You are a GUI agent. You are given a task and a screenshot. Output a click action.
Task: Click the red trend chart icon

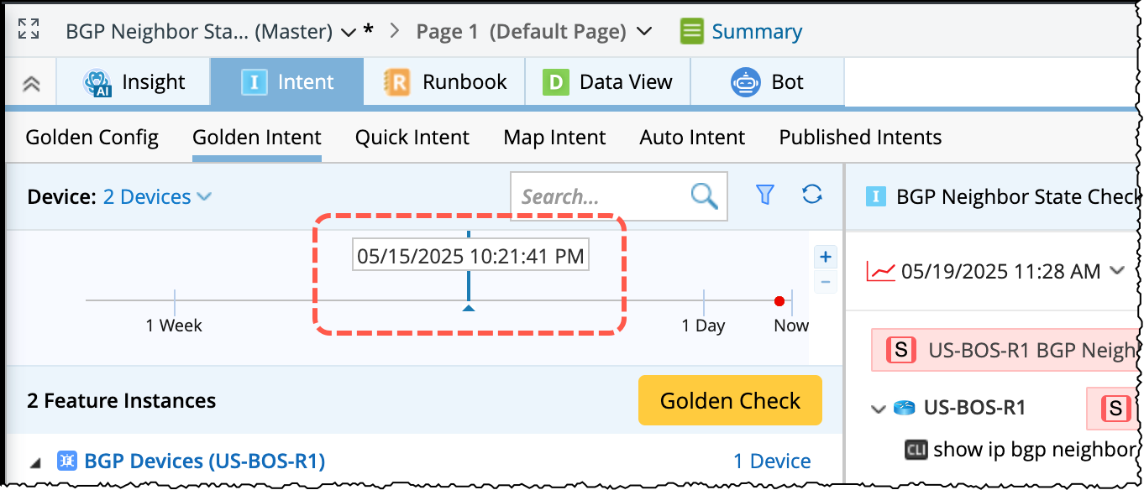(x=880, y=271)
